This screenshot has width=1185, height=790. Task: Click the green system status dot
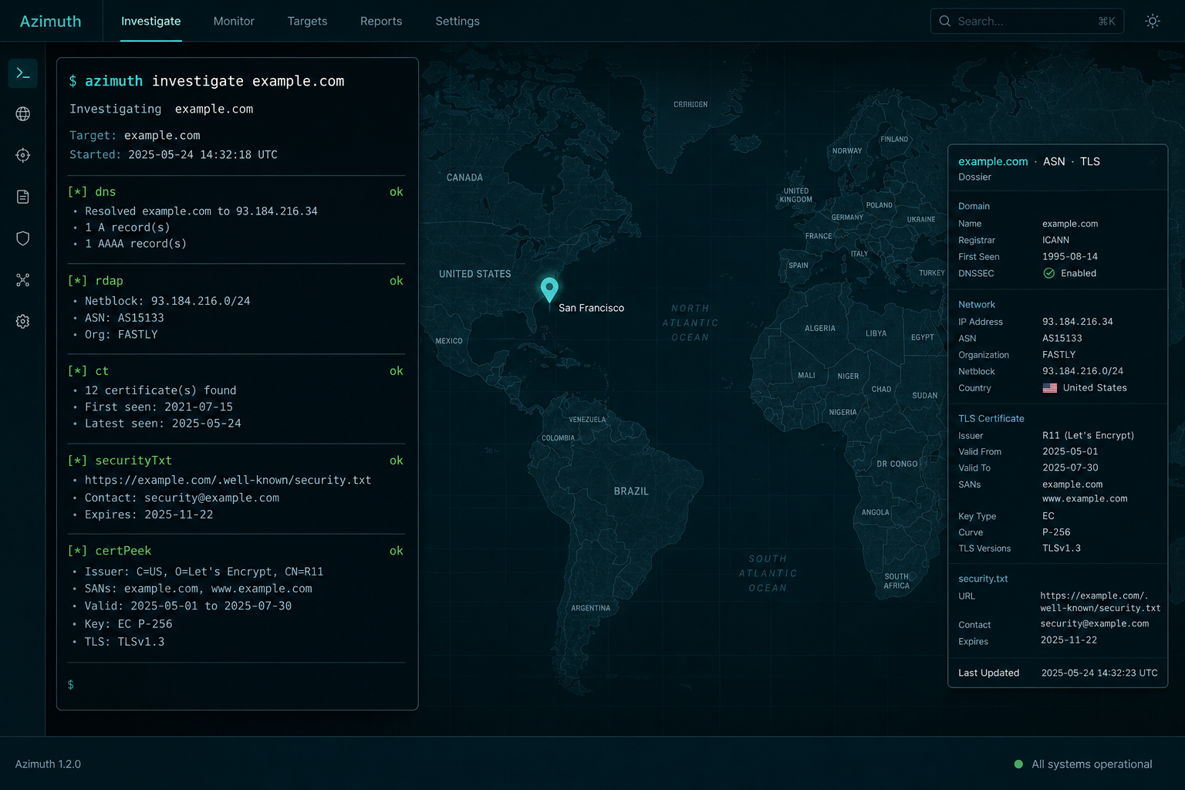[x=1018, y=764]
